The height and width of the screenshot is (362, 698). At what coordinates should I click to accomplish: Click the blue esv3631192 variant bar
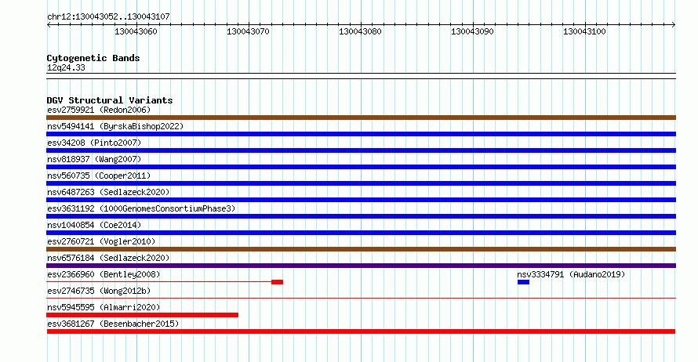pyautogui.click(x=361, y=216)
